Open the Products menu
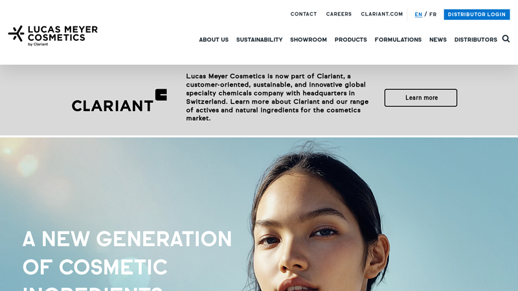518x291 pixels. [x=350, y=39]
